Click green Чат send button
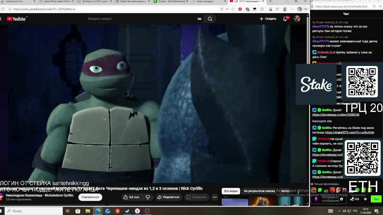The width and height of the screenshot is (383, 215). tap(376, 199)
